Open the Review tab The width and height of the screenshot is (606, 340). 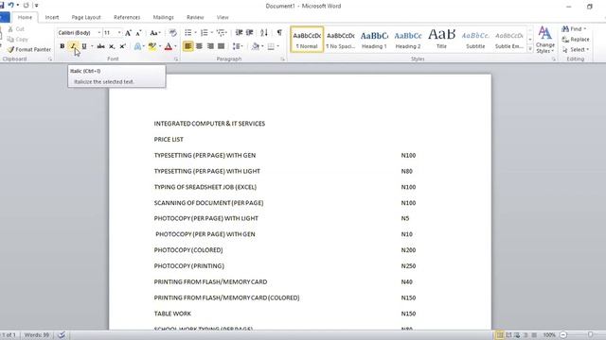click(x=195, y=17)
